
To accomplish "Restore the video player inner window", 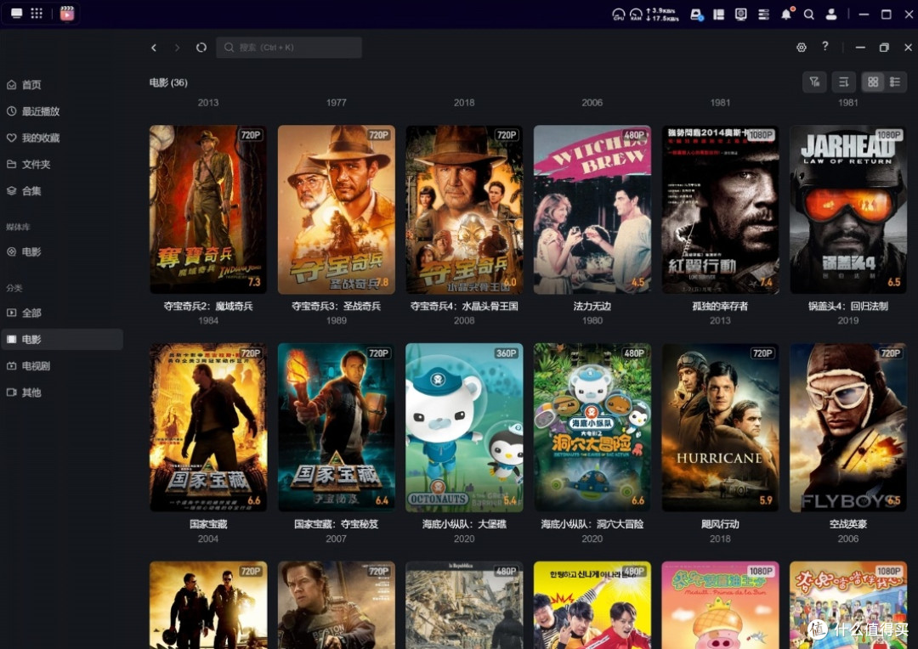I will coord(884,48).
